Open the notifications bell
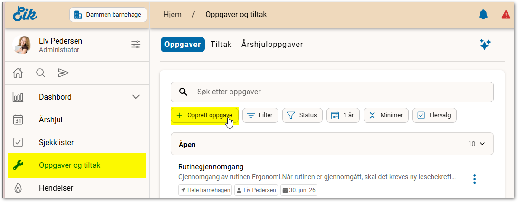This screenshot has width=518, height=202. [483, 15]
